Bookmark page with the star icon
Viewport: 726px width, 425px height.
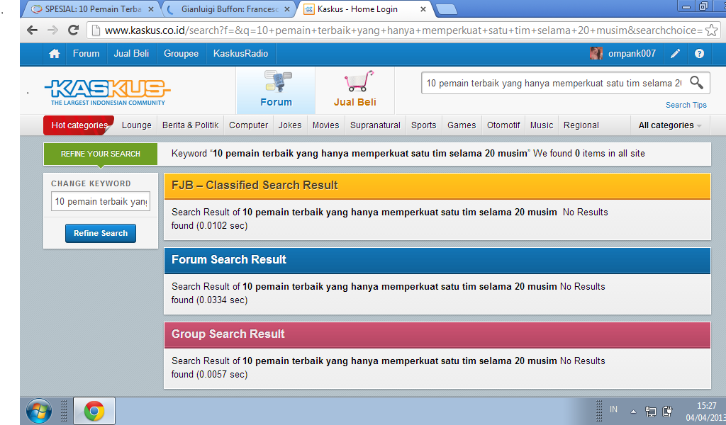point(712,30)
